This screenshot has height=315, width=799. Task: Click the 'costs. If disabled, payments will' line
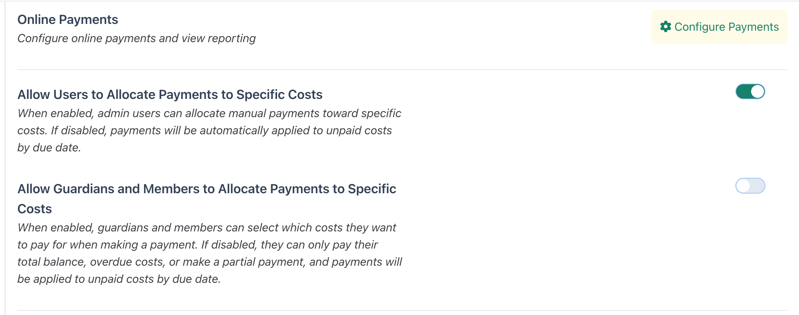[204, 130]
